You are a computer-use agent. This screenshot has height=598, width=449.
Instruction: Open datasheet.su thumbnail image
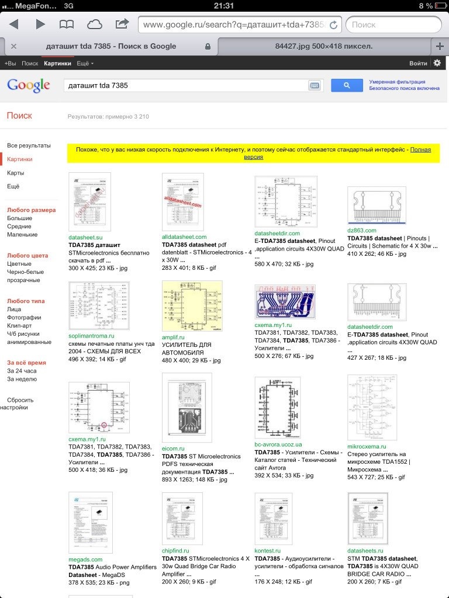tap(89, 201)
